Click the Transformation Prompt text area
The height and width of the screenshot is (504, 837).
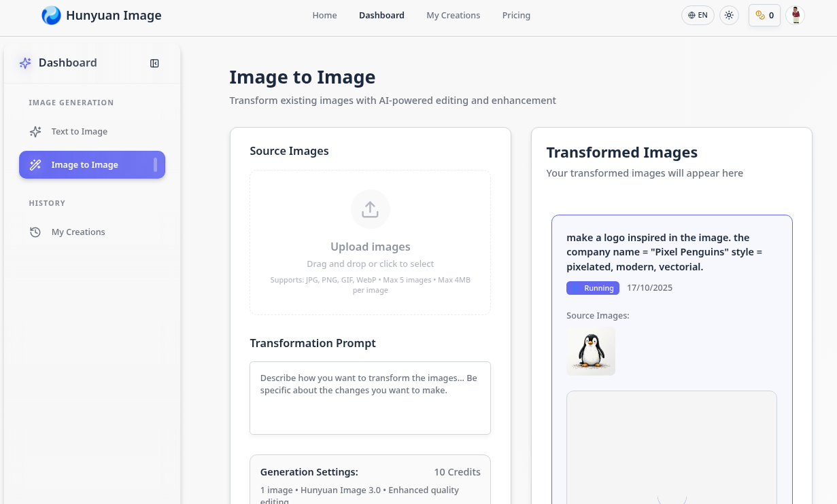(370, 398)
